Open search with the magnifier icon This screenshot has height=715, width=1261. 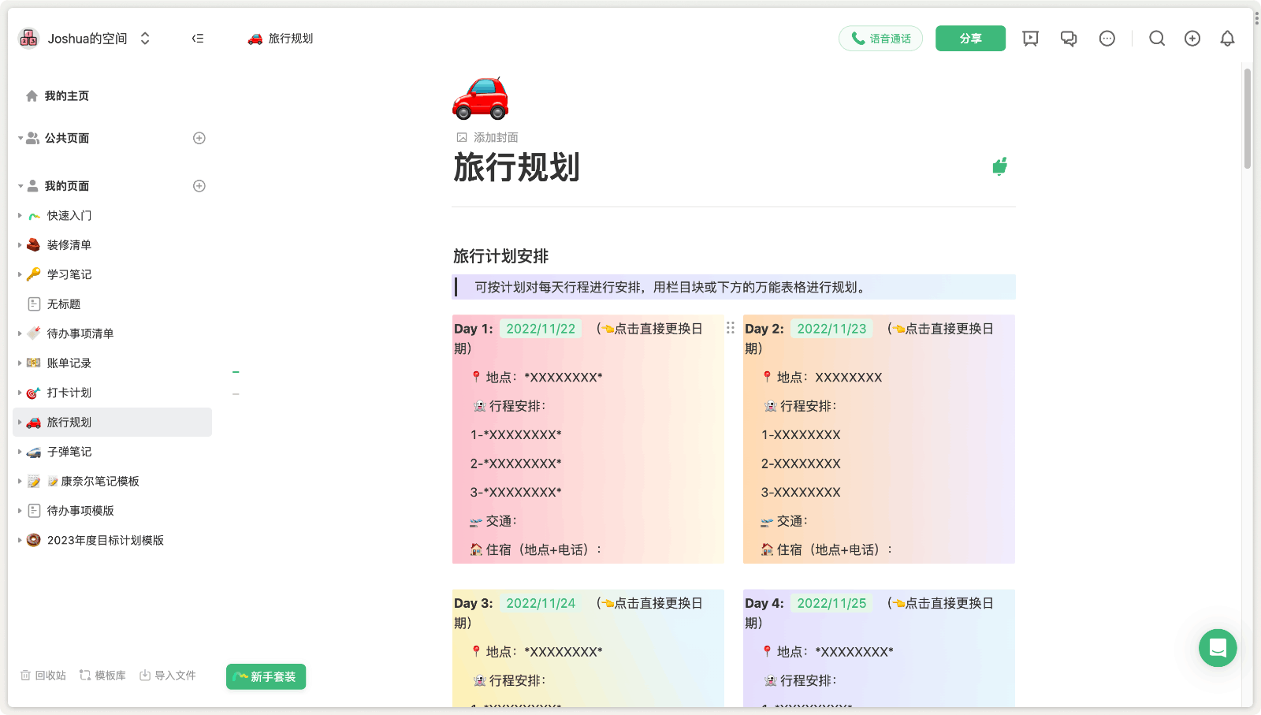pyautogui.click(x=1156, y=38)
